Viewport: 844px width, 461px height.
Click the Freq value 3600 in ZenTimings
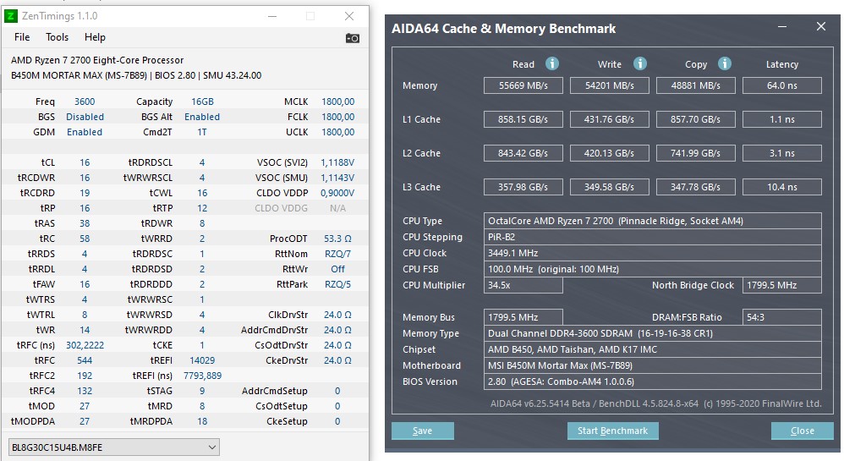85,102
